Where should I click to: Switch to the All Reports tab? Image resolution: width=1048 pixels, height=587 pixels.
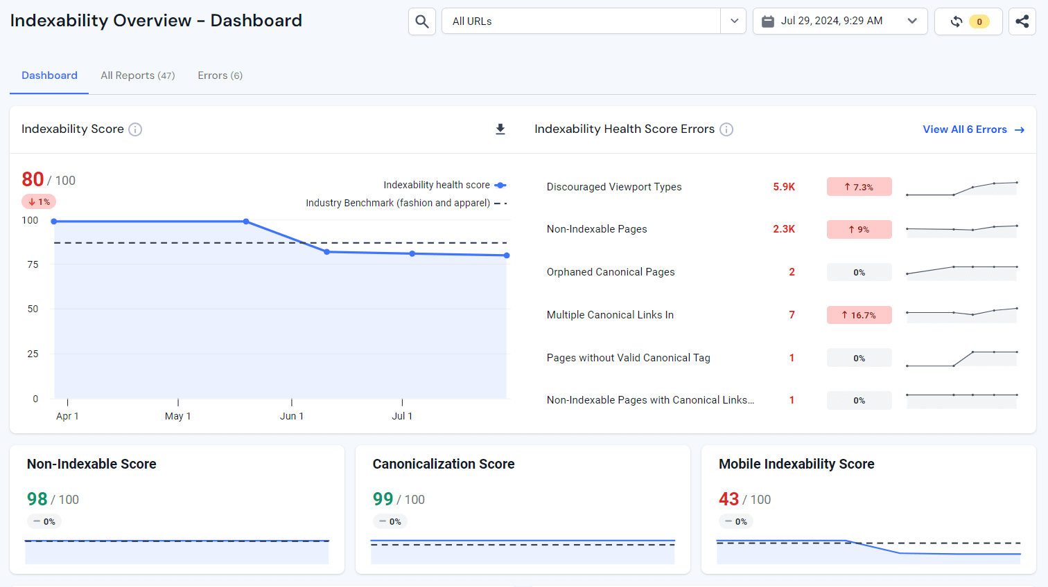pyautogui.click(x=137, y=75)
